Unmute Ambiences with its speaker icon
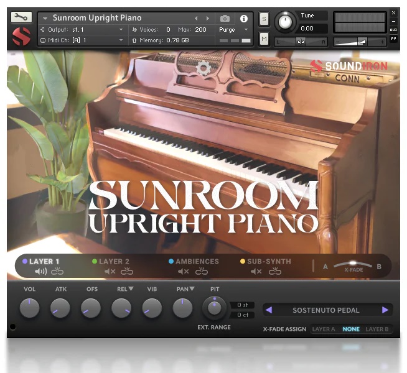Screen dimensions: 407x373 coord(183,272)
